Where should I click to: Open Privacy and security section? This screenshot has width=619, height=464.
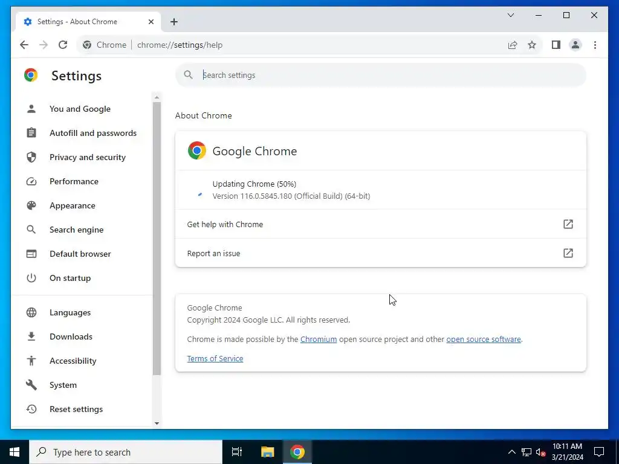click(x=87, y=157)
